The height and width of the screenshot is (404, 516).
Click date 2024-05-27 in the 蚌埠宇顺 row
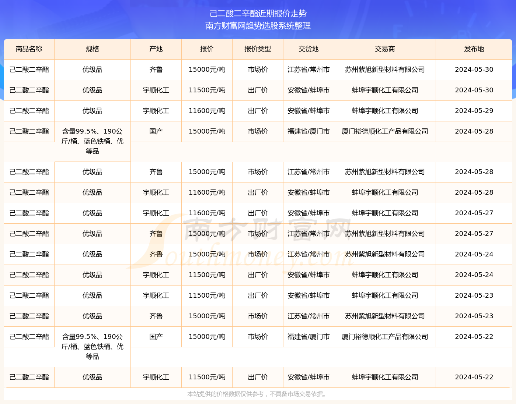coord(474,213)
